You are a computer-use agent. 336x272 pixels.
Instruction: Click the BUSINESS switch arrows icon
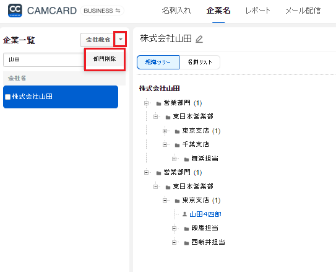[x=118, y=11]
